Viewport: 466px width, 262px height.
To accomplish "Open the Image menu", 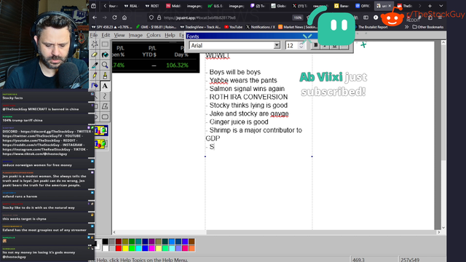I will click(135, 35).
